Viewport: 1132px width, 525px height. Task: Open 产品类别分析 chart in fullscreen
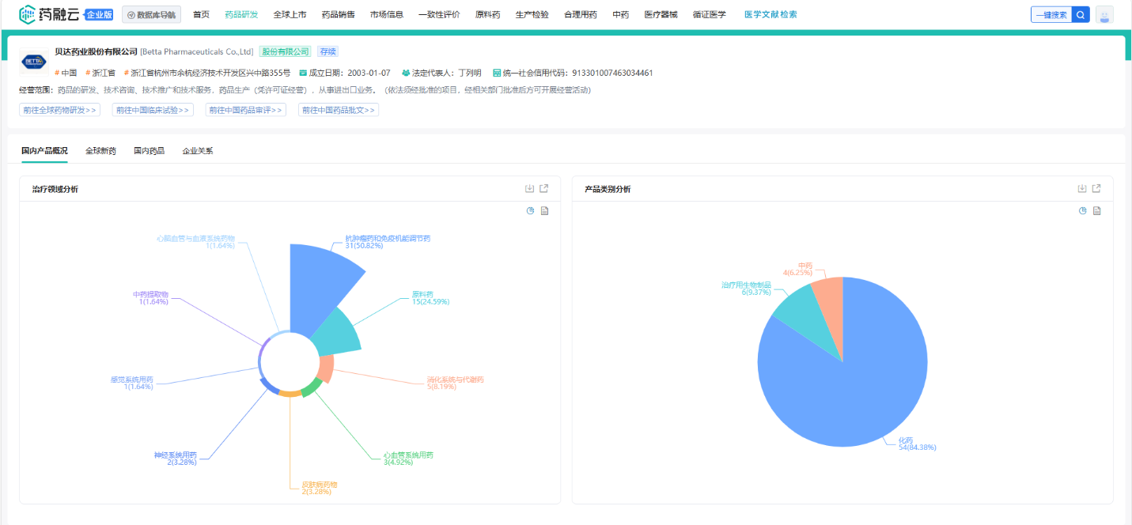click(x=1096, y=189)
